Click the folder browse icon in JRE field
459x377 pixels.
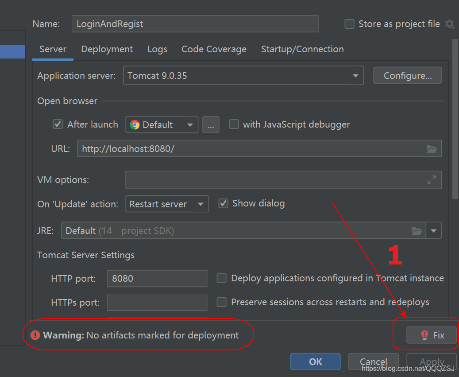tap(417, 231)
